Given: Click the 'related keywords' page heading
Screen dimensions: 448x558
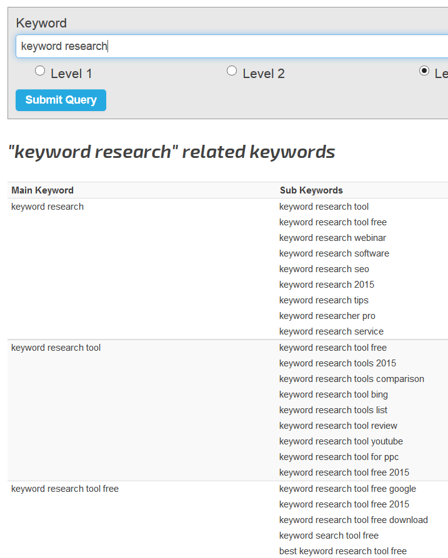Looking at the screenshot, I should (x=171, y=152).
